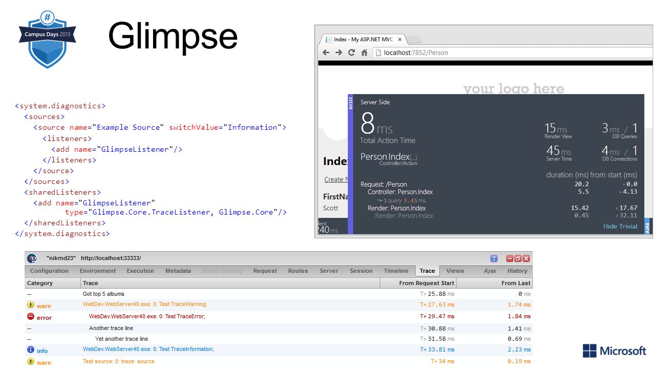Click the warn icon on the Test source row
The image size is (668, 375).
coord(31,362)
